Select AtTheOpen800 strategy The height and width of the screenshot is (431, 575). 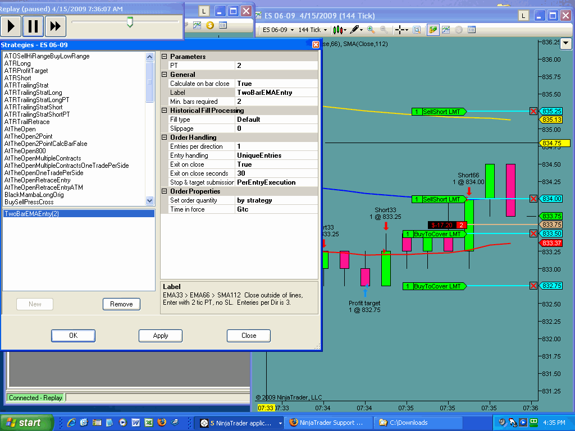pos(25,151)
